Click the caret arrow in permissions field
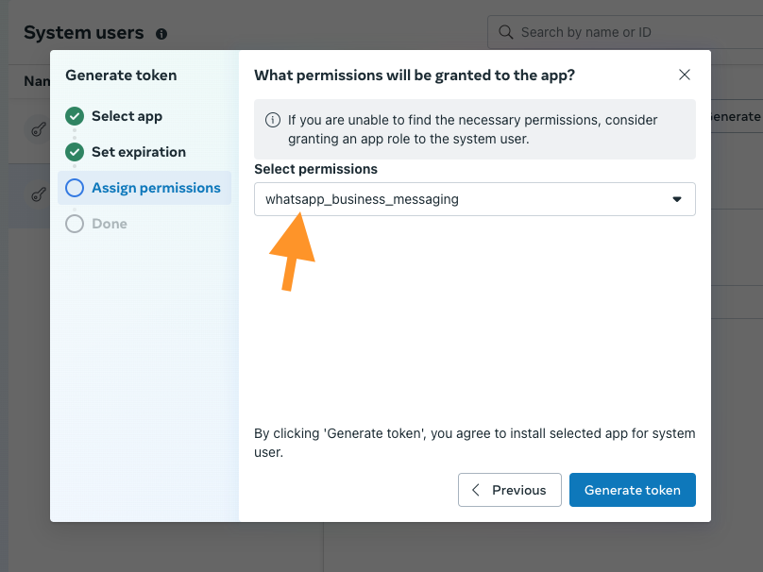The image size is (763, 572). coord(677,199)
